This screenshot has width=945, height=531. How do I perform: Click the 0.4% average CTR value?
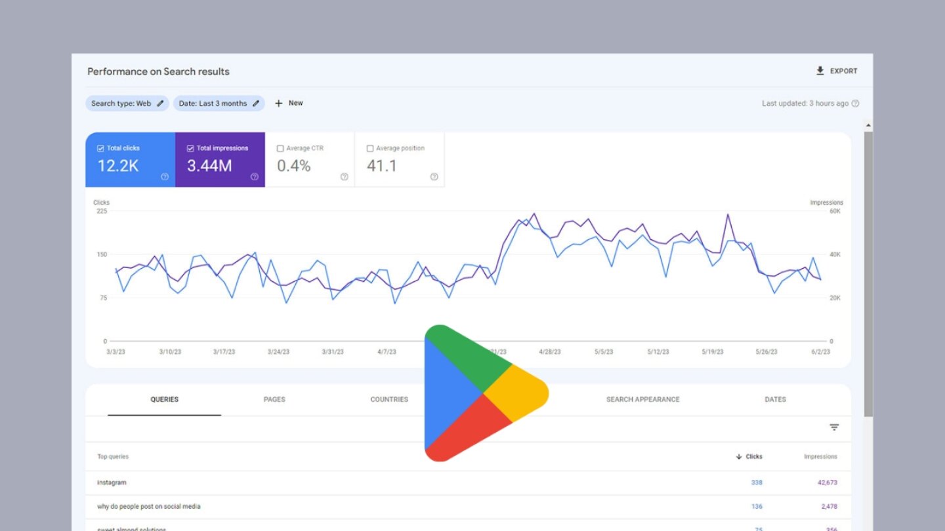click(x=293, y=166)
